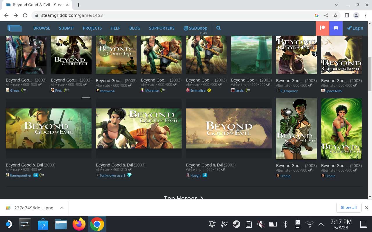Open the HELP menu item
The width and height of the screenshot is (372, 232).
tap(115, 28)
